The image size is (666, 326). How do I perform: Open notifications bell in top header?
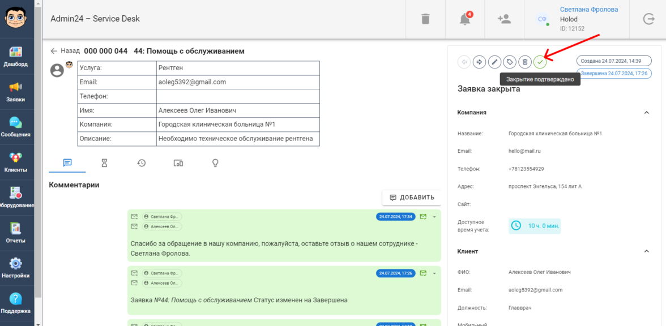tap(465, 19)
